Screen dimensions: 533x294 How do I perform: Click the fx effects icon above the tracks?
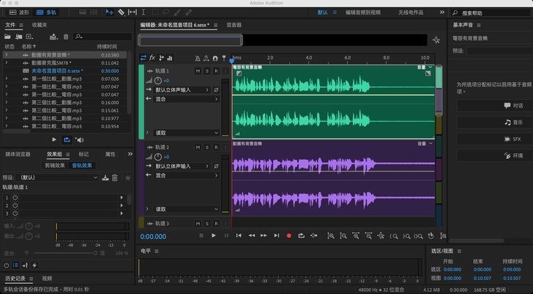pyautogui.click(x=152, y=58)
